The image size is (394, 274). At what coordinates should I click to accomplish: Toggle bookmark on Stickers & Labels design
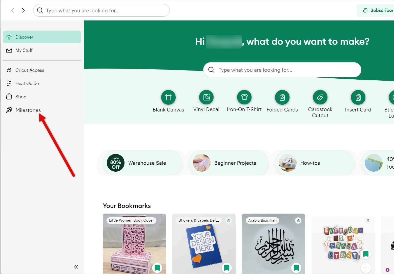[x=227, y=267]
